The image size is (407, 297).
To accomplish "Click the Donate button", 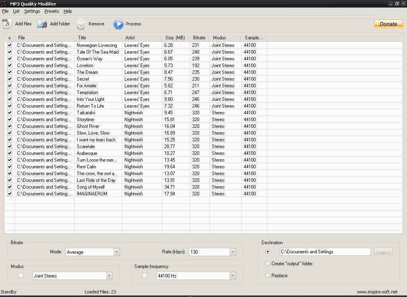I will [388, 24].
